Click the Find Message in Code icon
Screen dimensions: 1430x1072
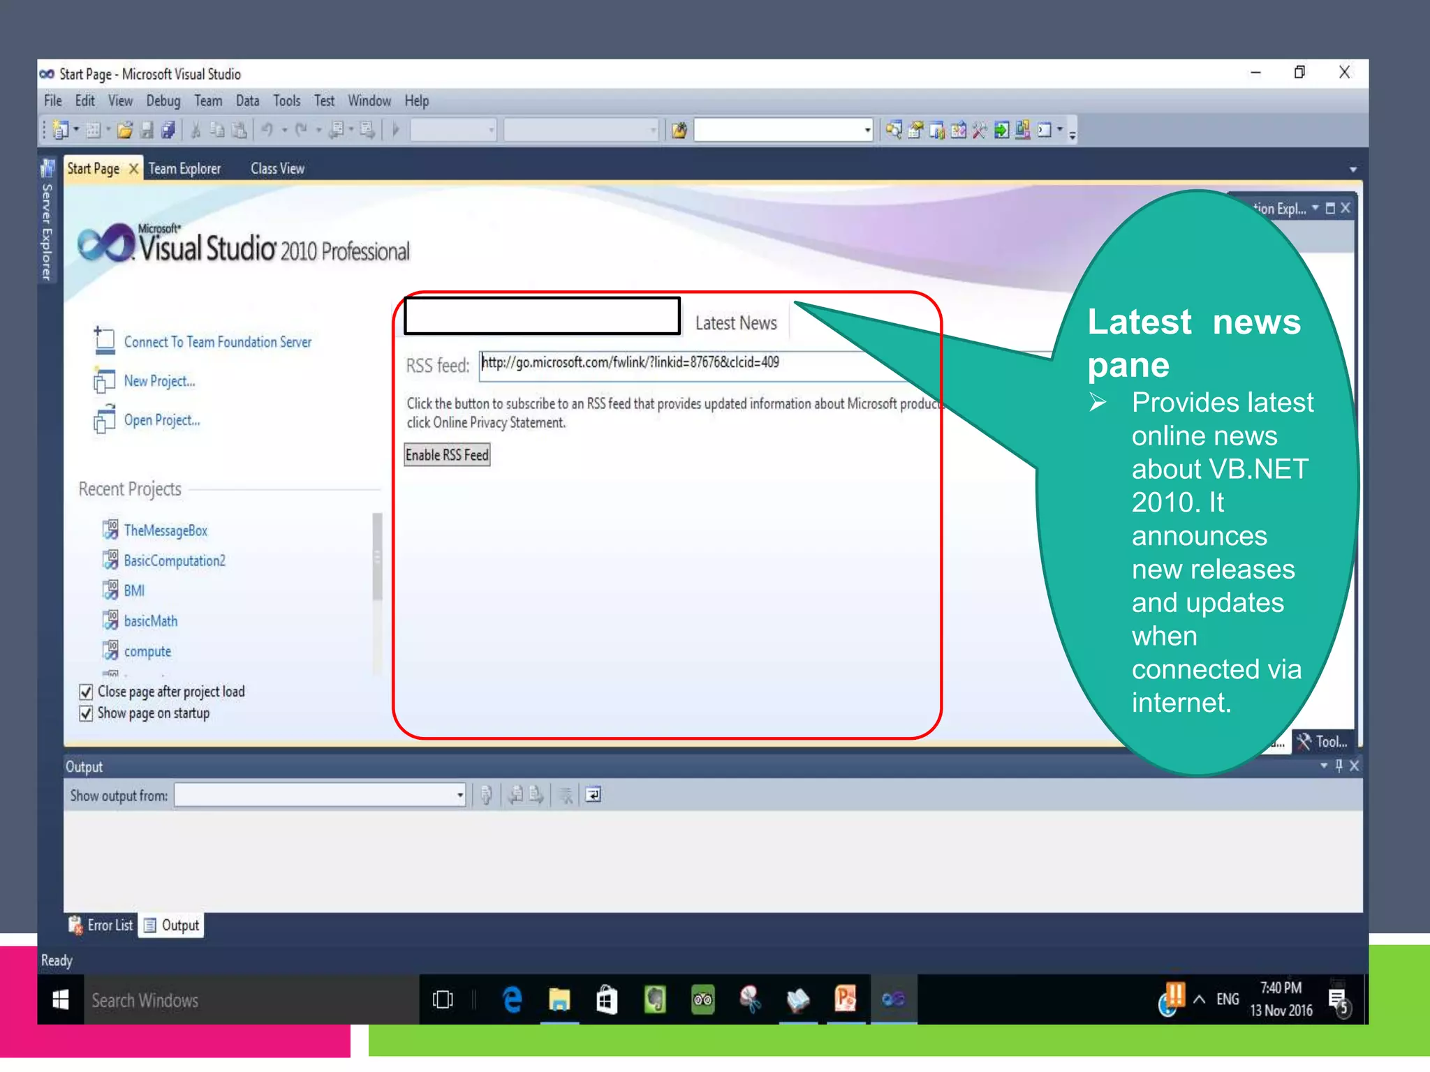click(486, 795)
